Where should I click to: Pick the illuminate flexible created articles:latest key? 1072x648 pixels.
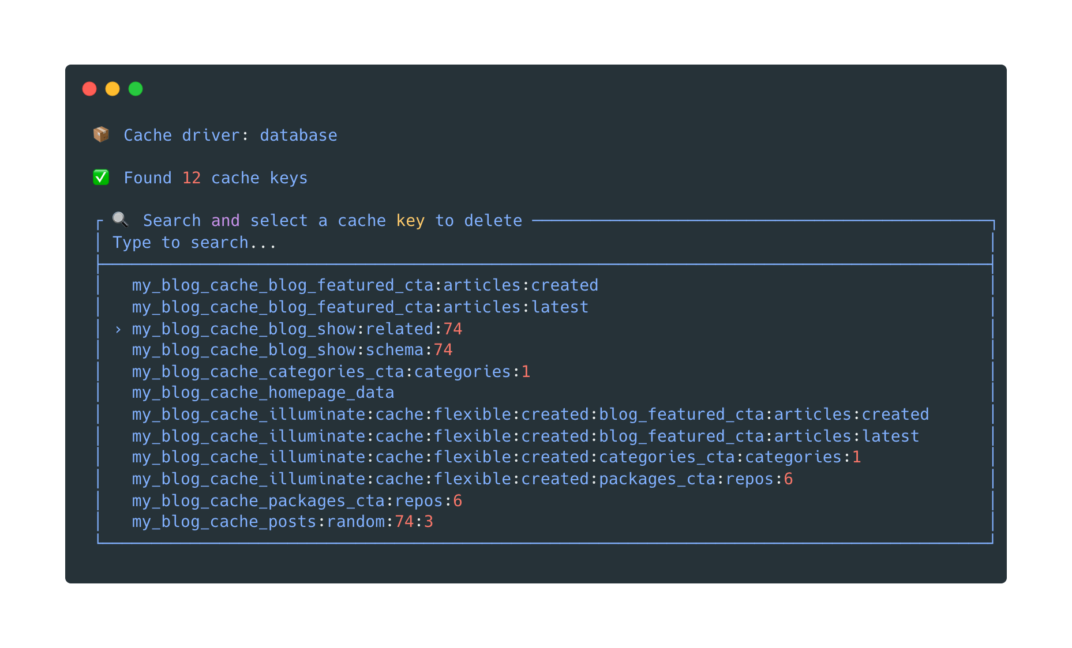pyautogui.click(x=525, y=436)
